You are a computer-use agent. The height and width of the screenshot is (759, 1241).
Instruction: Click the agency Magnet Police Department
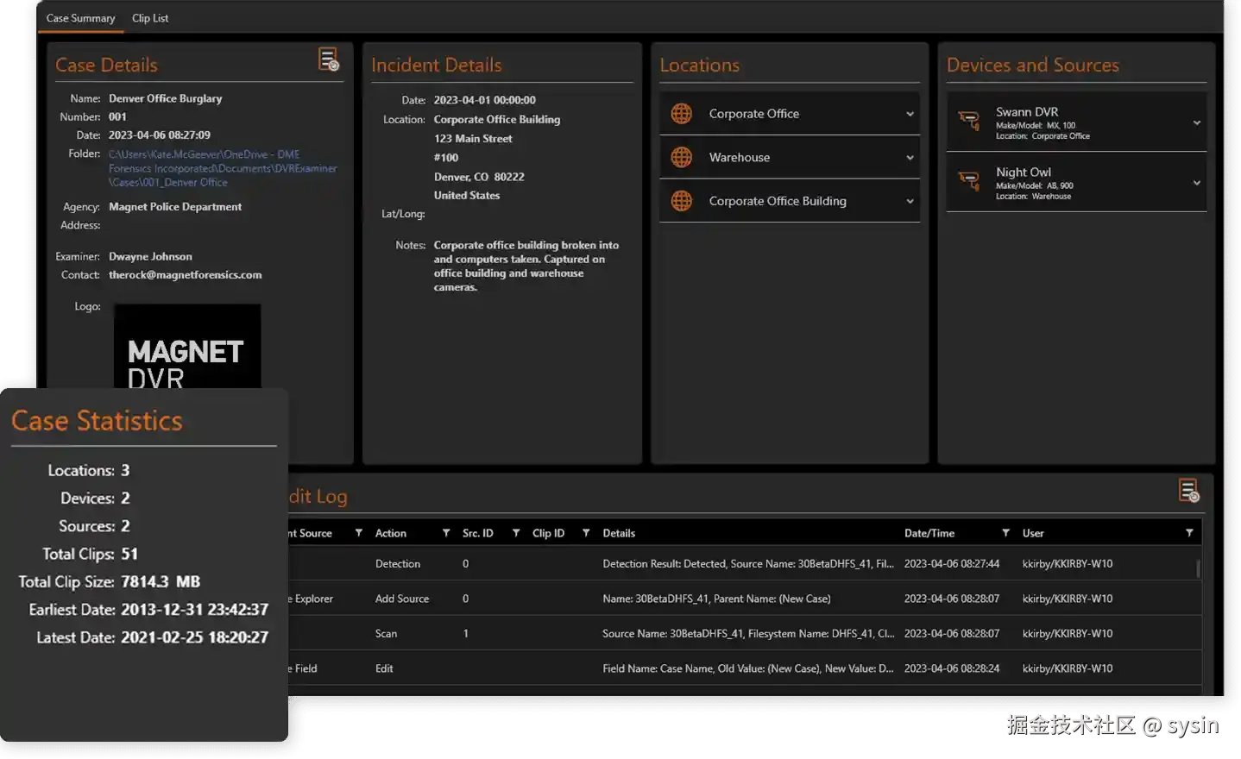[x=175, y=207]
